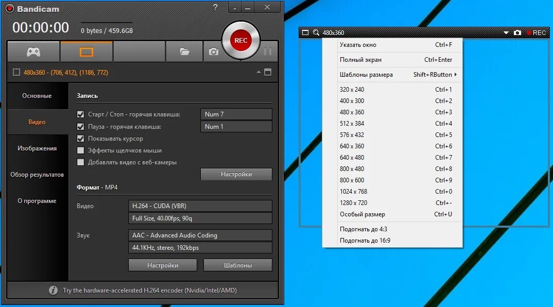Start recording with the big REC button

(241, 40)
